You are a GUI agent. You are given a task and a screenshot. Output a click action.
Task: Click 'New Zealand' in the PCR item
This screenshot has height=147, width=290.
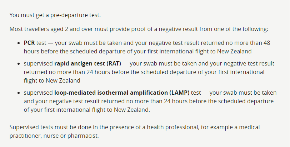point(234,51)
